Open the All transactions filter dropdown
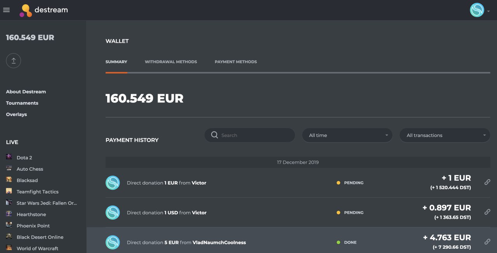The width and height of the screenshot is (497, 253). pos(445,135)
